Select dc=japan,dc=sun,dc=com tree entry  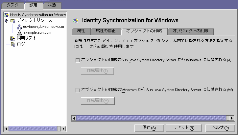[x=44, y=27]
